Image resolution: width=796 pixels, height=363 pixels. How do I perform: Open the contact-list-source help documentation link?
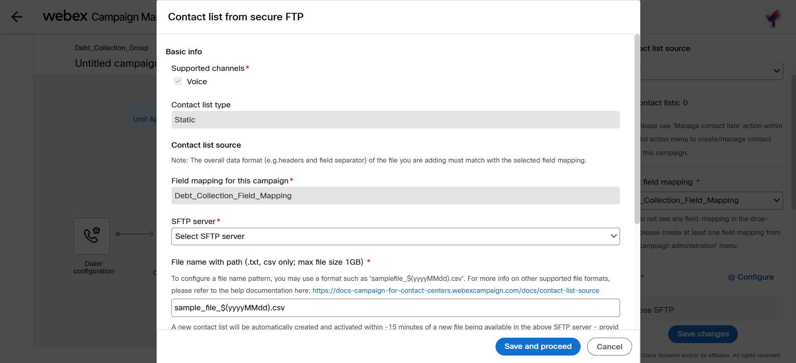click(455, 290)
